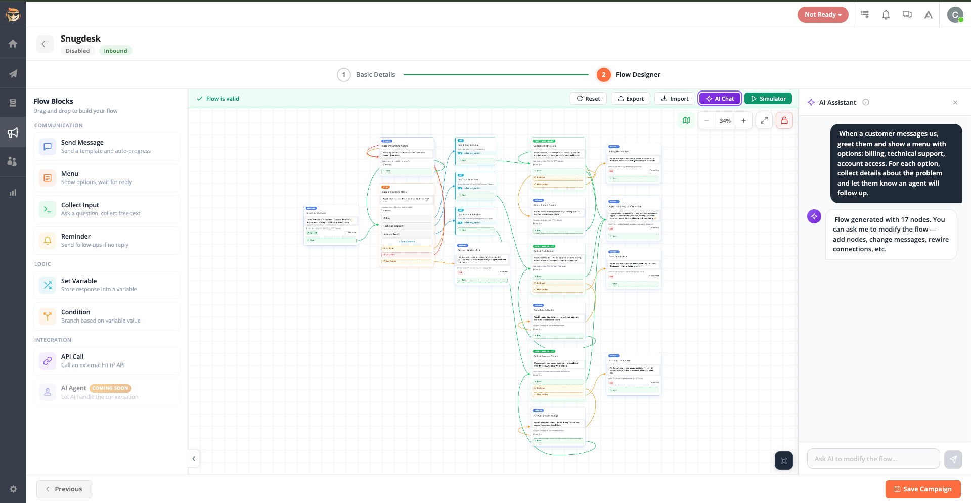This screenshot has width=971, height=503.
Task: Expand canvas to fullscreen
Action: 764,121
